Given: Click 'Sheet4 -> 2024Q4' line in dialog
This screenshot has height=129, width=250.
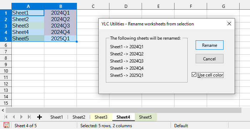Looking at the screenshot, I should click(x=127, y=68).
